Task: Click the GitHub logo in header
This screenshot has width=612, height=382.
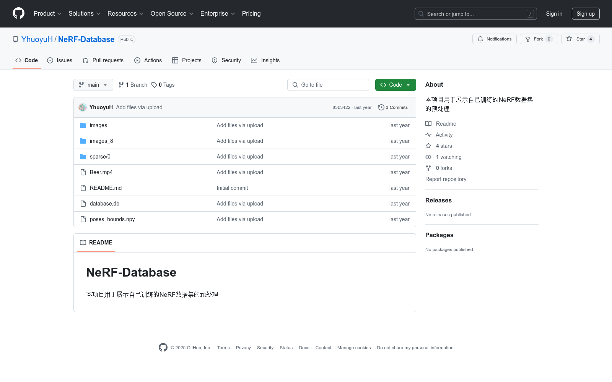Action: pyautogui.click(x=18, y=13)
